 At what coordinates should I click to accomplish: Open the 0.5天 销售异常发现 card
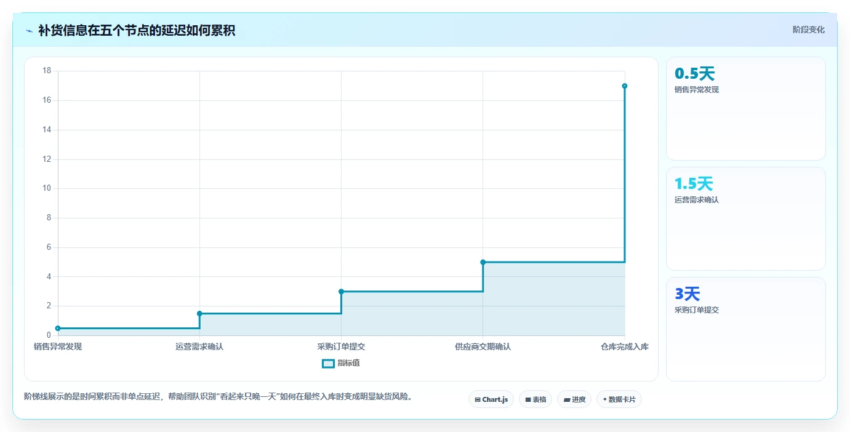[x=745, y=109]
